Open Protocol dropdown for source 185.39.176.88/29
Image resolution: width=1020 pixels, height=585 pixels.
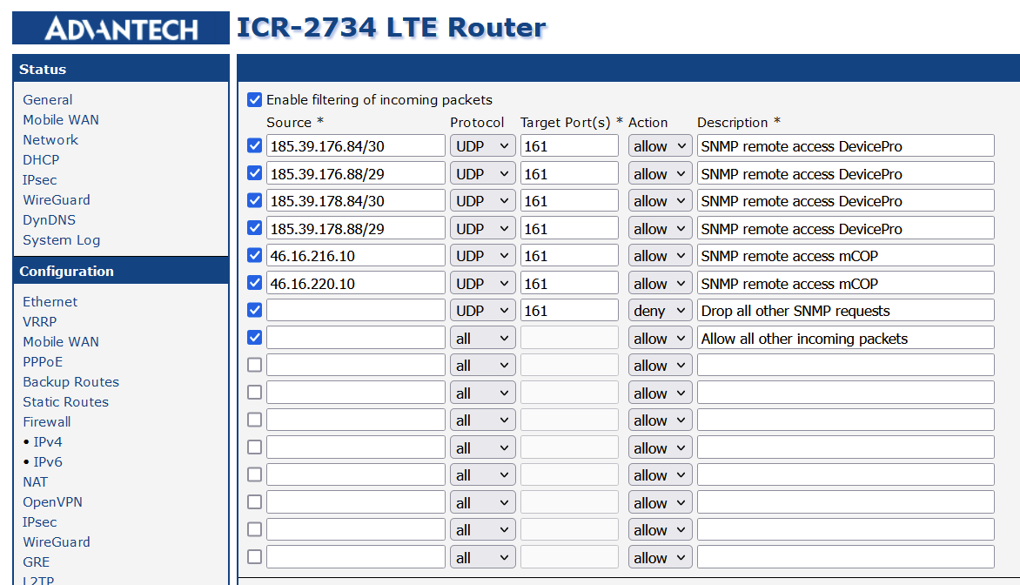coord(482,174)
